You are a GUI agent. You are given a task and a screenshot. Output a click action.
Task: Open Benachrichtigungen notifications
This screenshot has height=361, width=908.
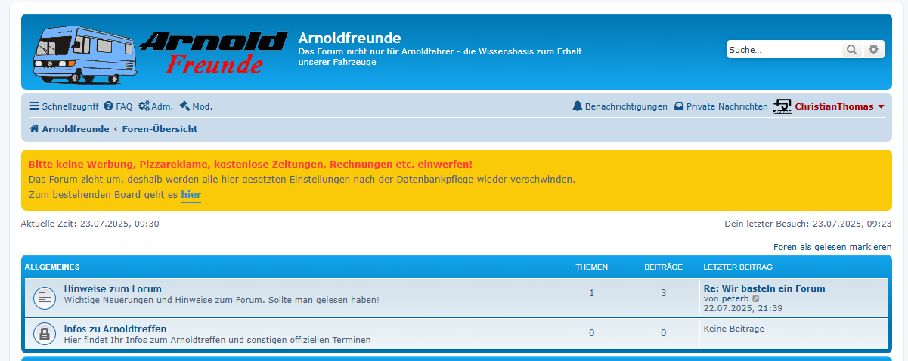[x=621, y=106]
